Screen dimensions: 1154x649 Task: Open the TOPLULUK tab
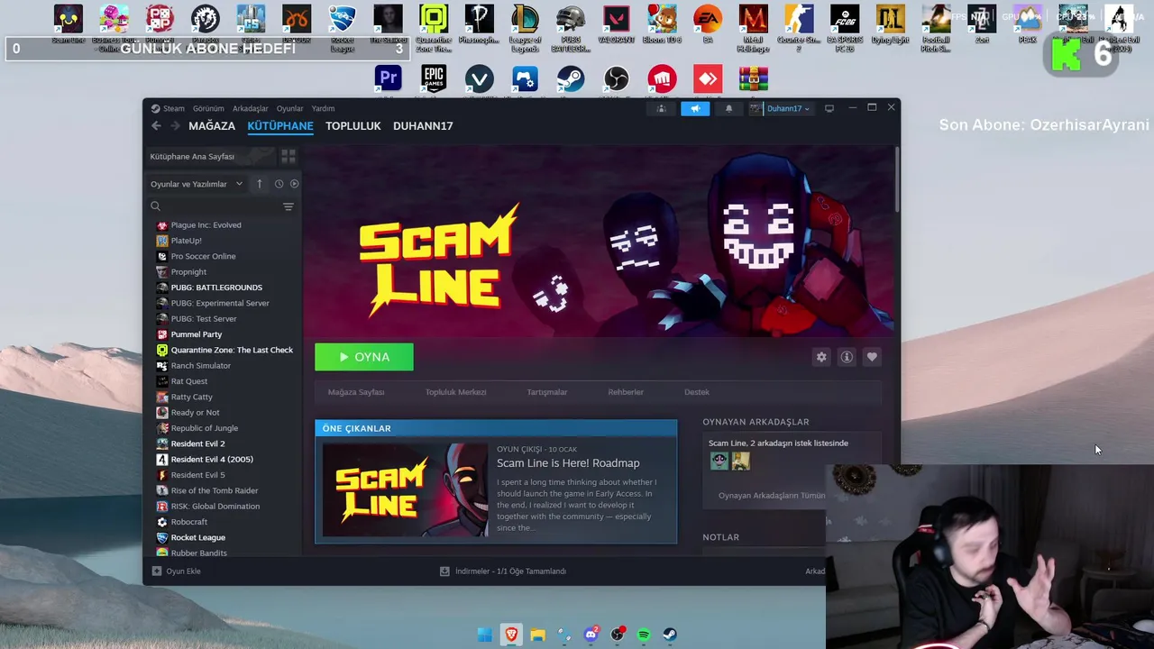[x=353, y=126]
